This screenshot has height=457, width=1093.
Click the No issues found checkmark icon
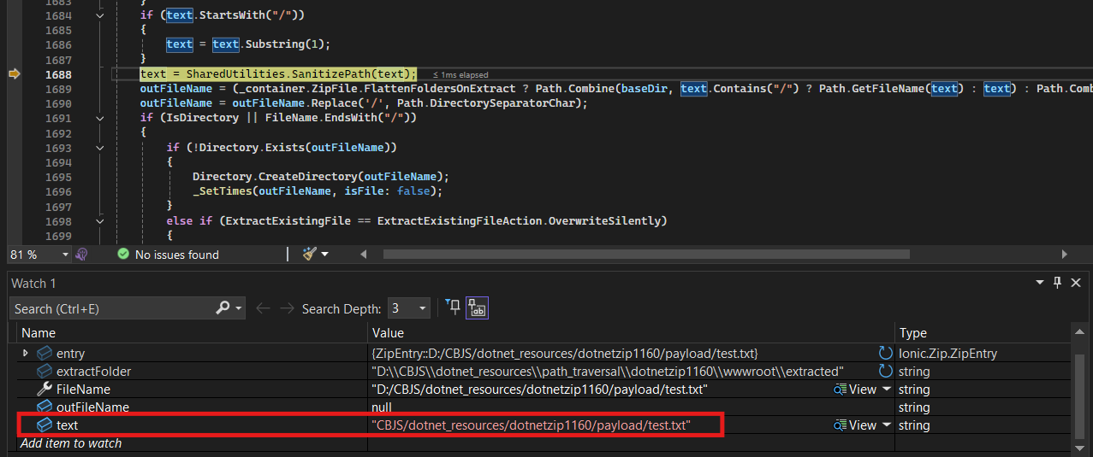(x=123, y=255)
